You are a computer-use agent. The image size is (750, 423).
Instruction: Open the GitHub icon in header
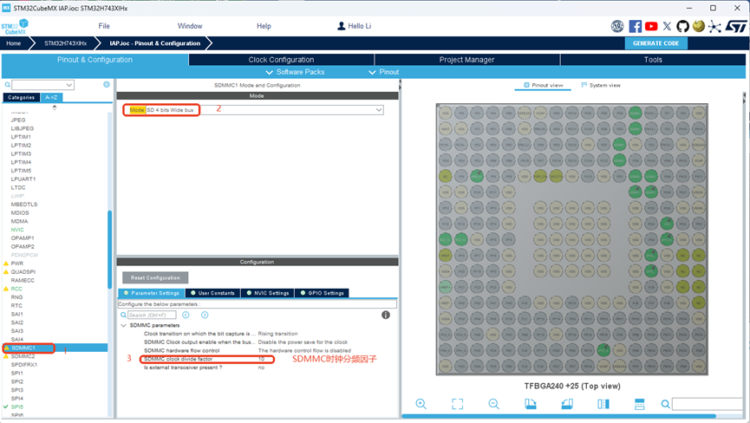coord(682,26)
